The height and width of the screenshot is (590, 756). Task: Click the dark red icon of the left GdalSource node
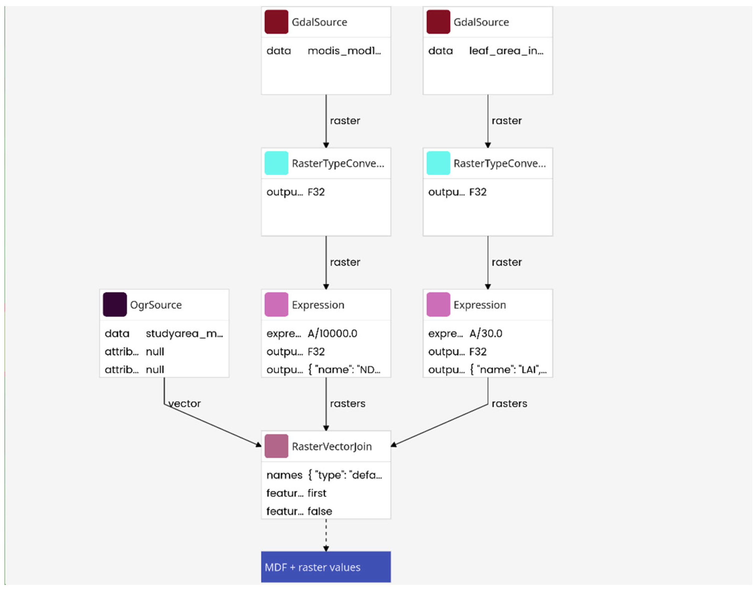[276, 22]
